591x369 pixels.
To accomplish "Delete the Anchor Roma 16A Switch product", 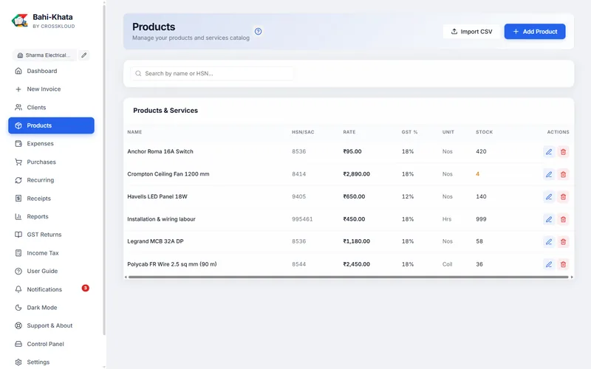I will pos(563,152).
